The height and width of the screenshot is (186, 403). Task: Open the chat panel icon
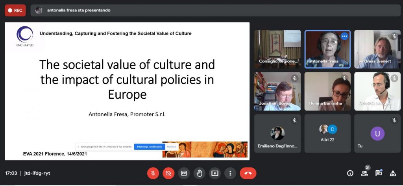(x=378, y=173)
